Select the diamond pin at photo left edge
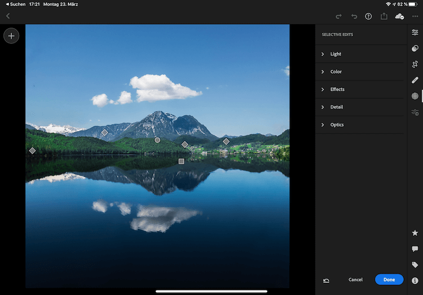Viewport: 423px width, 295px height. (32, 151)
